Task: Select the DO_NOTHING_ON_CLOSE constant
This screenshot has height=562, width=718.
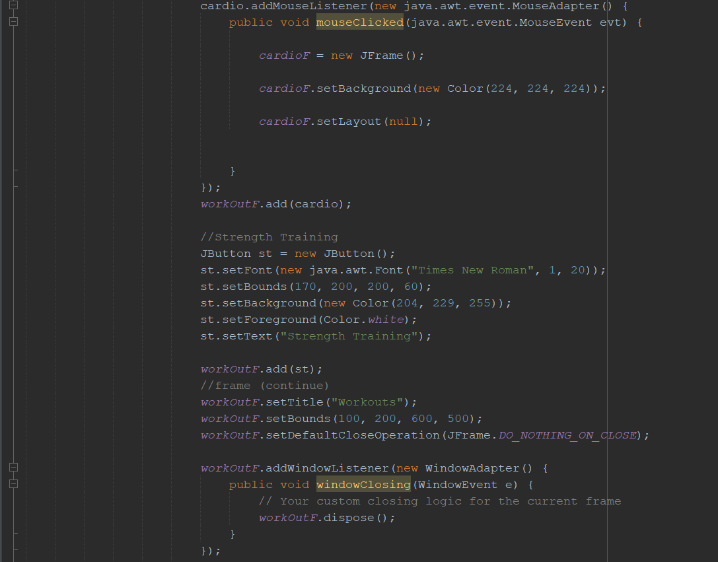Action: 567,435
